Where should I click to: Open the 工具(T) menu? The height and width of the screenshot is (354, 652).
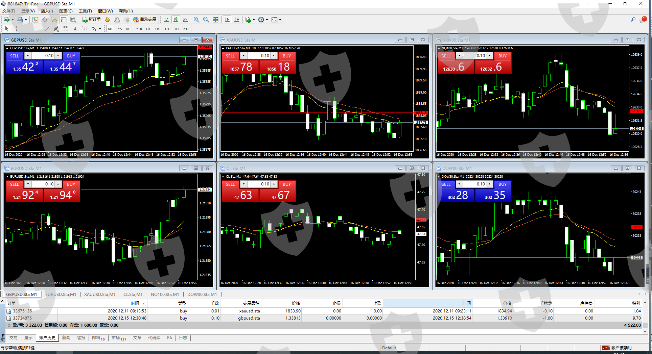(85, 11)
